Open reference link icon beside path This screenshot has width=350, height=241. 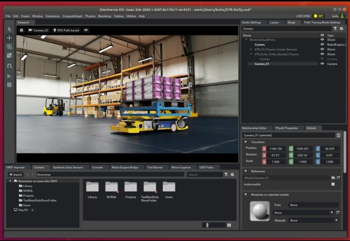338,178
